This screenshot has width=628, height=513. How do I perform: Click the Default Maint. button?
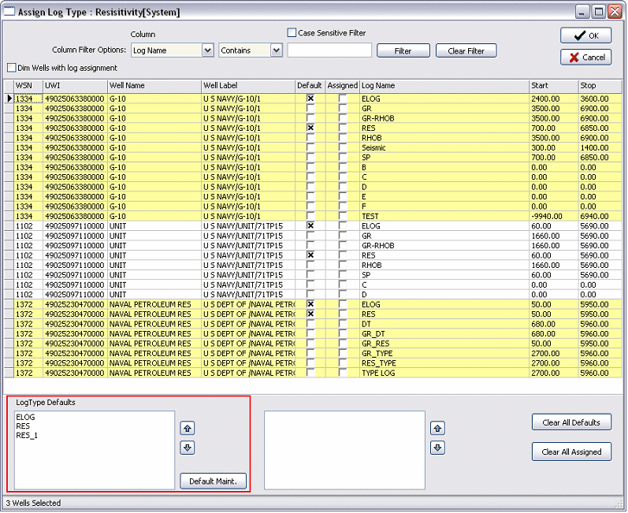(x=213, y=481)
